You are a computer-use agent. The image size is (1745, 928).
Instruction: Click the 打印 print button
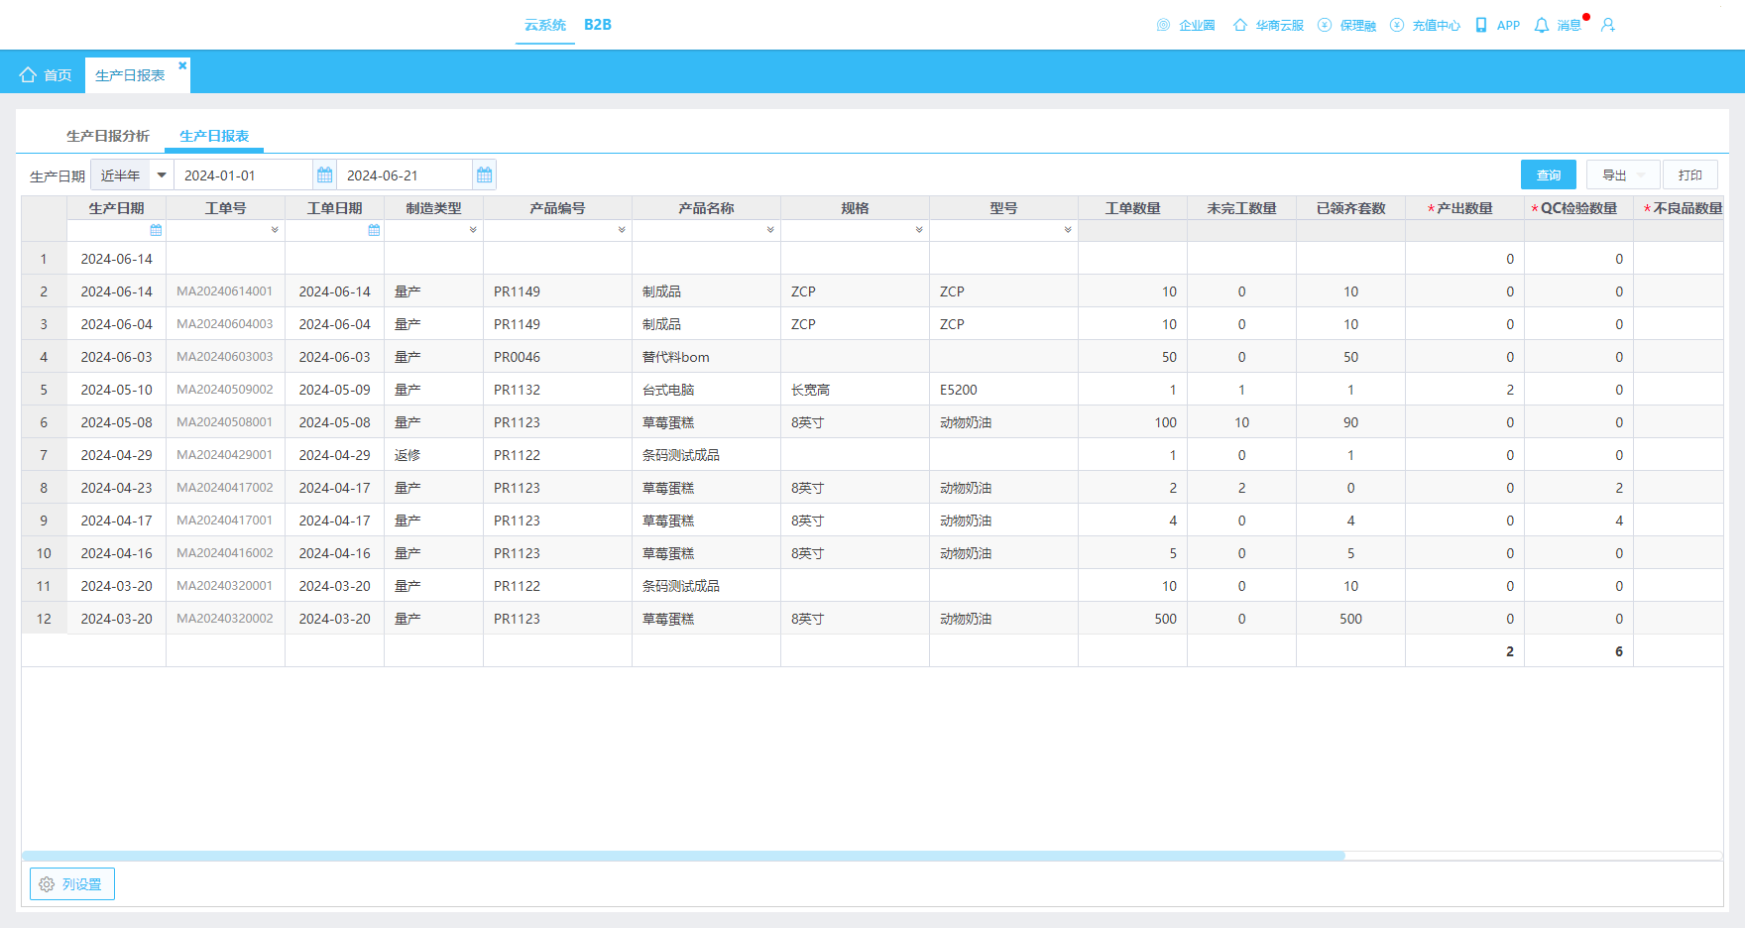point(1690,174)
